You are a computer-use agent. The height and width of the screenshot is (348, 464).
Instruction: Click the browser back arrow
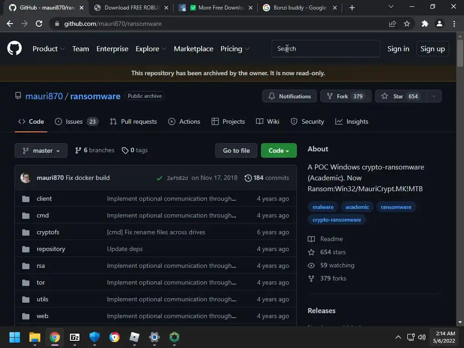[x=10, y=24]
